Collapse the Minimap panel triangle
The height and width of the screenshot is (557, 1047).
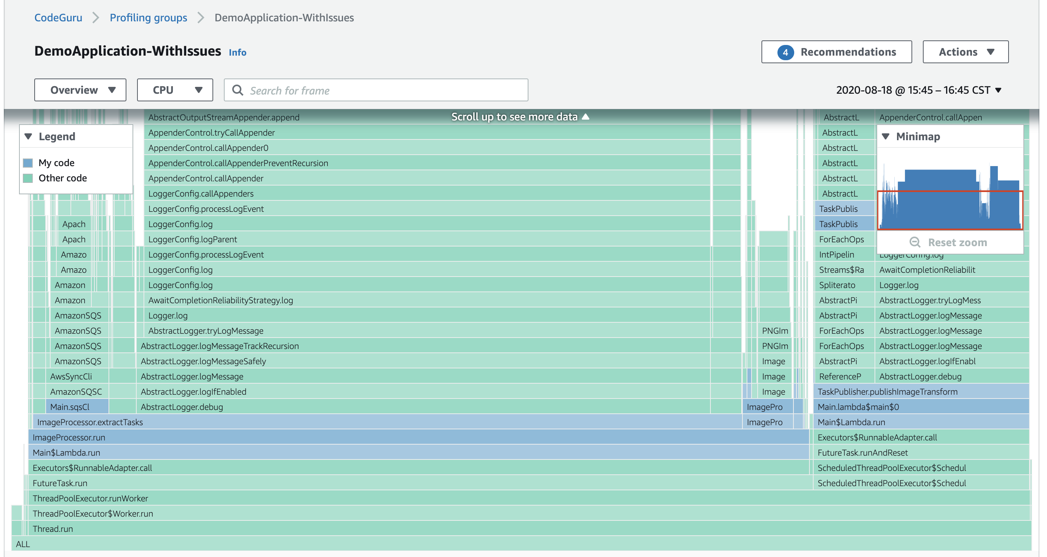pos(886,136)
